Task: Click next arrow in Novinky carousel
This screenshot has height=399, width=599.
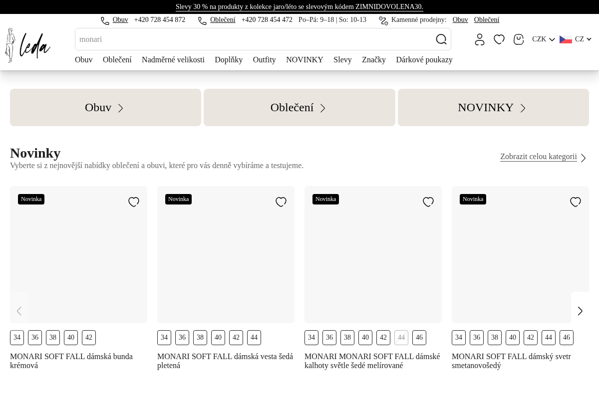Action: click(x=580, y=311)
